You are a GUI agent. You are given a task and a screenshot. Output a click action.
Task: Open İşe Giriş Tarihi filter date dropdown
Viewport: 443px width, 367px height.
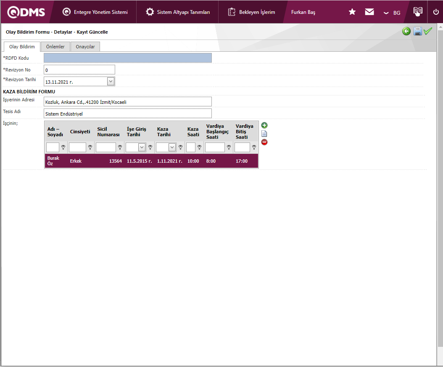(142, 147)
